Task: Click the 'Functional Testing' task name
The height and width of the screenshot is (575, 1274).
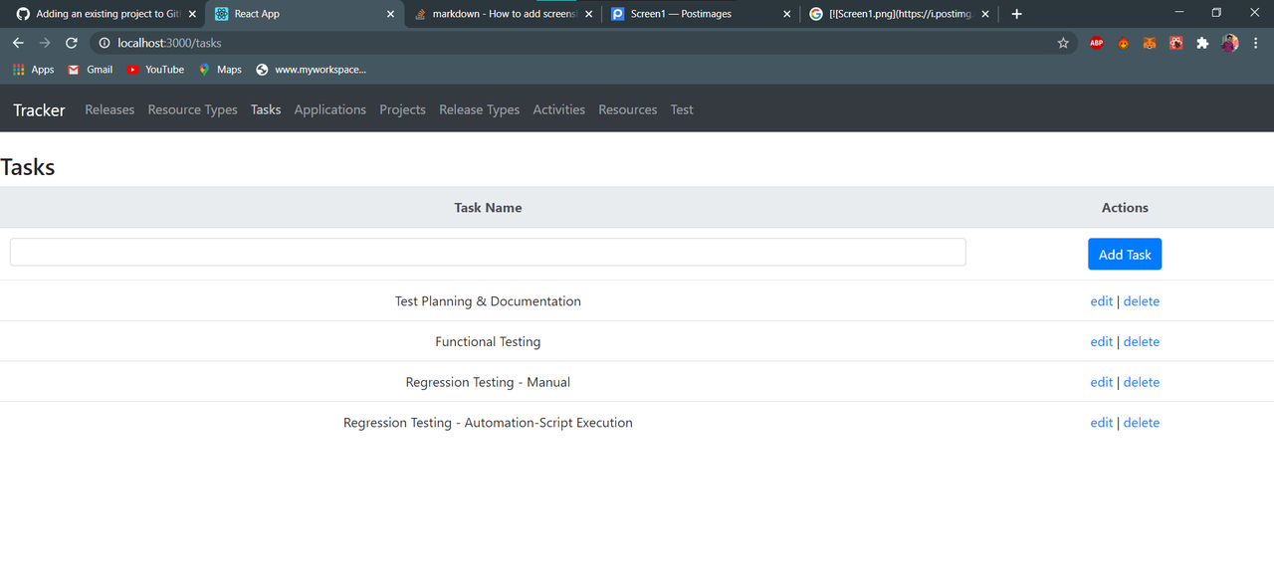Action: 488,341
